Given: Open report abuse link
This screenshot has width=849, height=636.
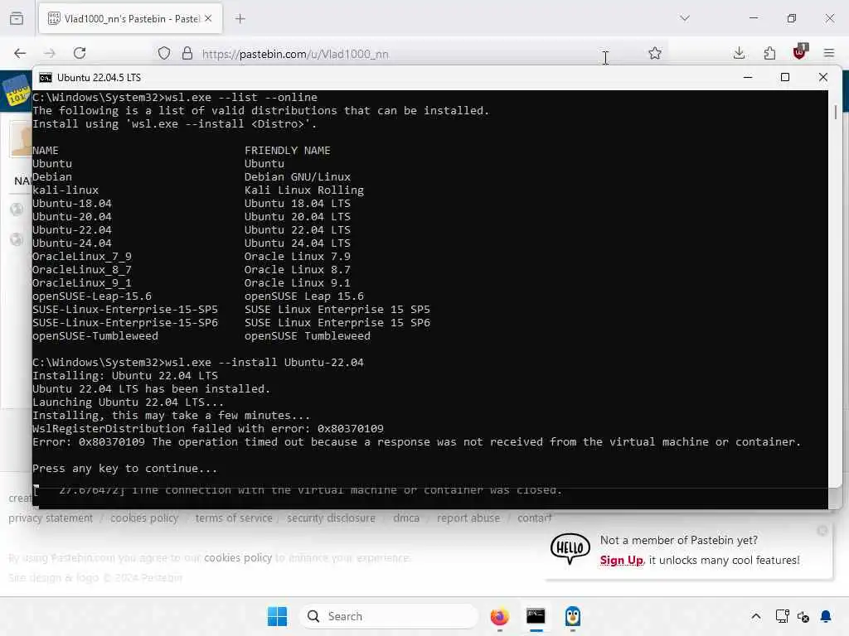Looking at the screenshot, I should coord(468,518).
